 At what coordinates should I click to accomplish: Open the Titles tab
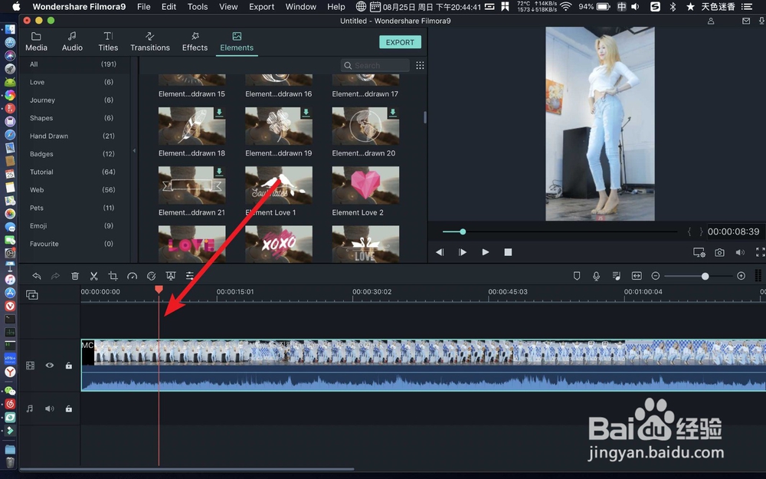(108, 41)
